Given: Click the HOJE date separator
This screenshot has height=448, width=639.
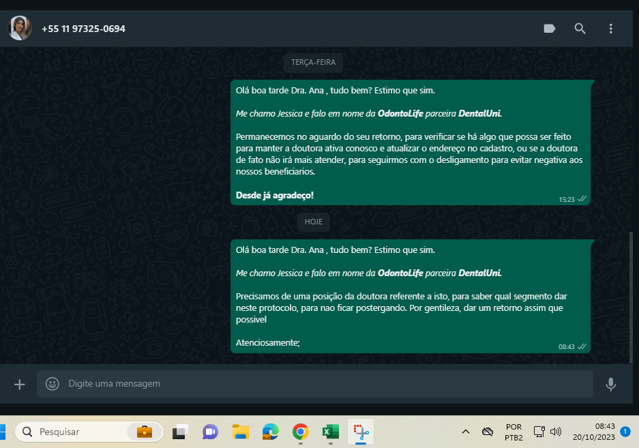Looking at the screenshot, I should coord(314,222).
